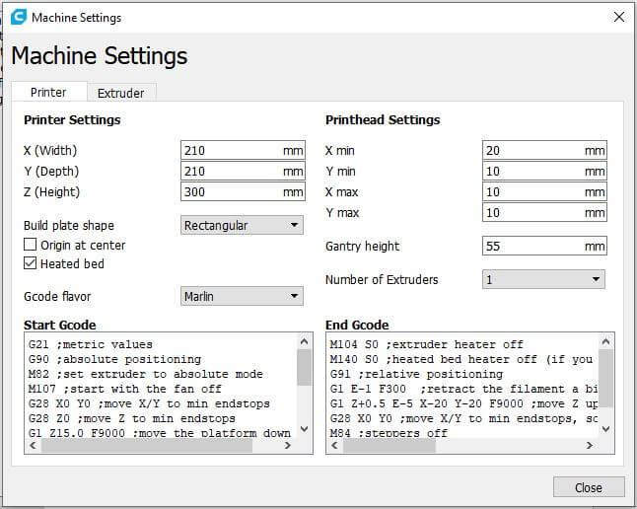Edit the X min printhead field

(532, 151)
